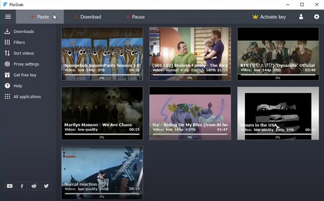Click the Paste button
This screenshot has width=324, height=201.
40,17
